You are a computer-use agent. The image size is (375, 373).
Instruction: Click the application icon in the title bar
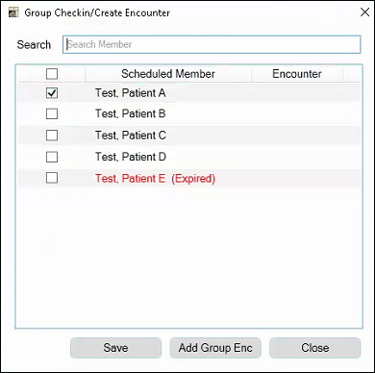[x=13, y=12]
